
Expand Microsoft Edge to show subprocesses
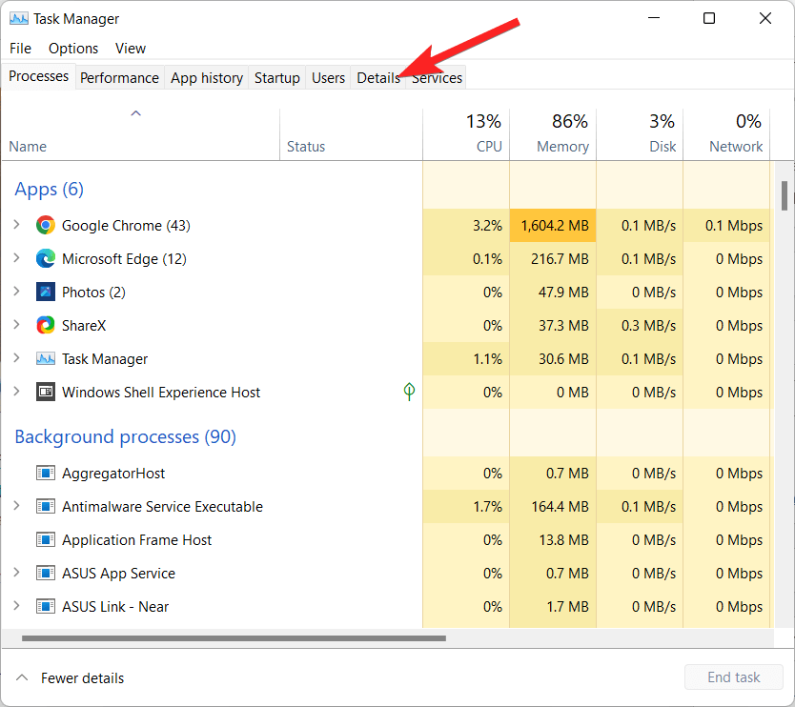coord(17,258)
